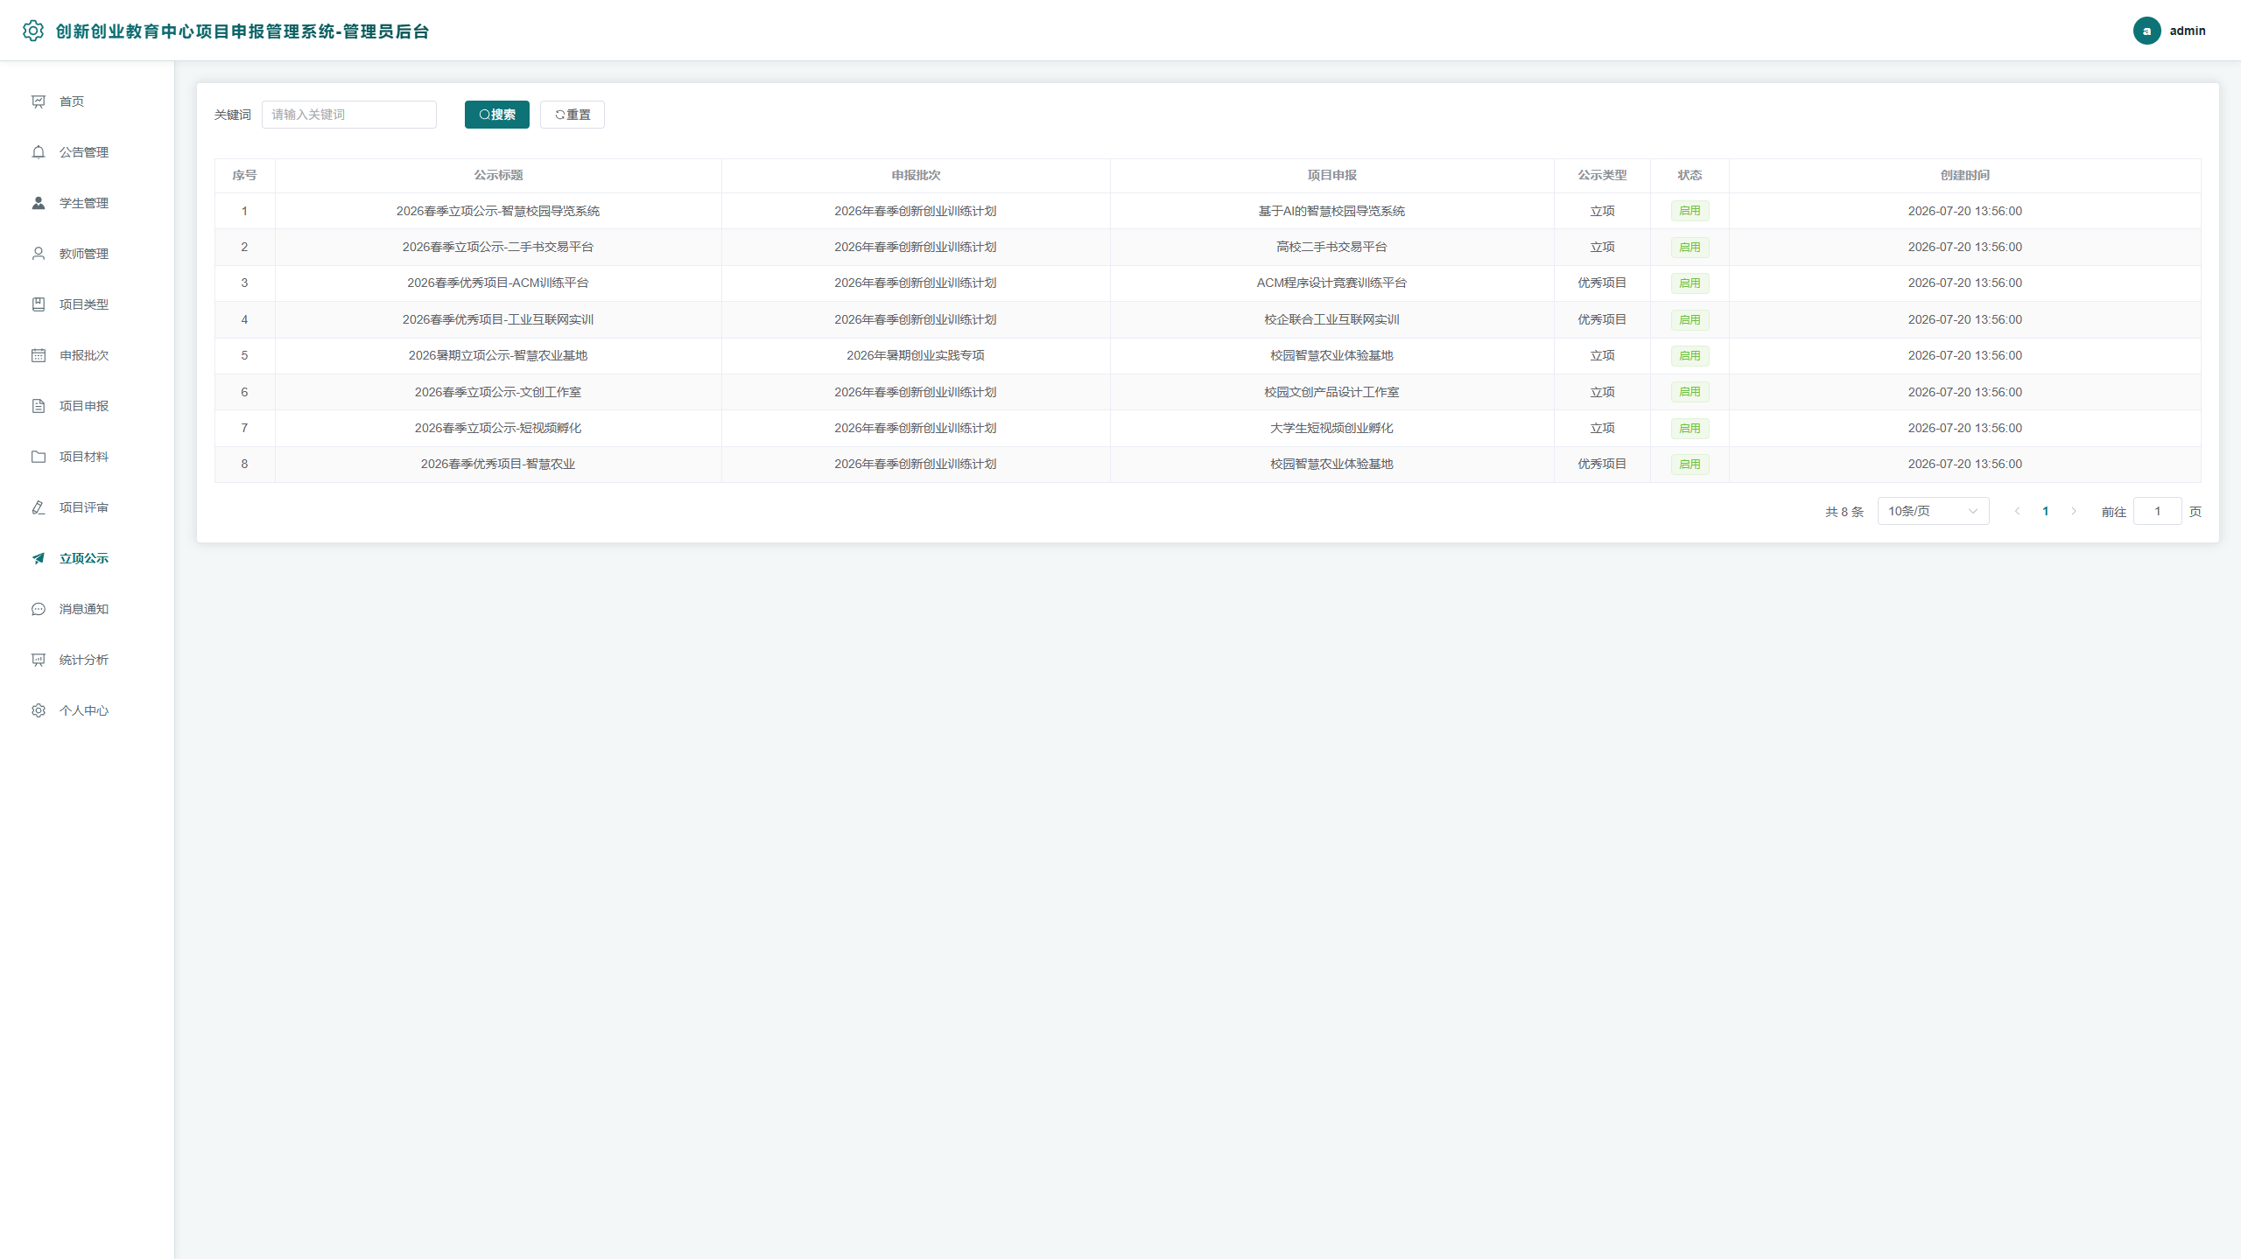Viewport: 2241px width, 1259px height.
Task: Open 项目申报 in the sidebar
Action: pos(88,406)
